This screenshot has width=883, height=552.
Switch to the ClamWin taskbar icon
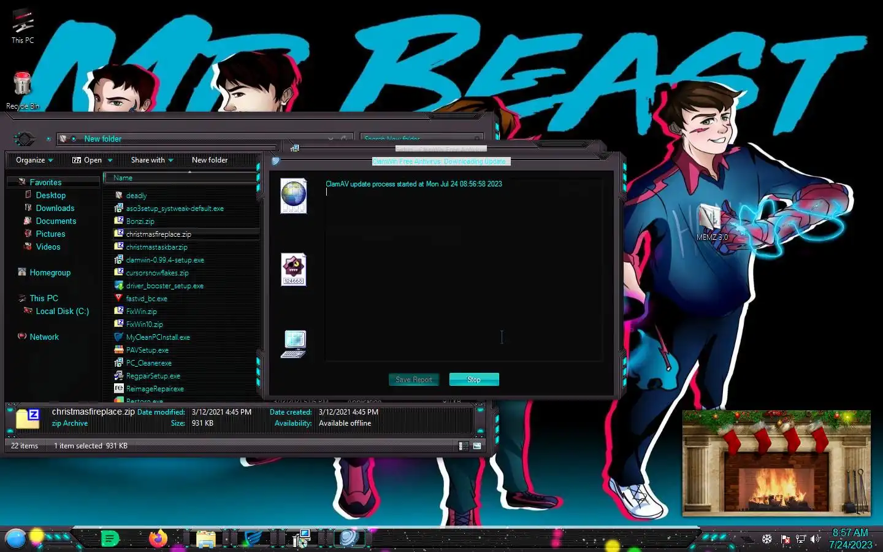349,539
